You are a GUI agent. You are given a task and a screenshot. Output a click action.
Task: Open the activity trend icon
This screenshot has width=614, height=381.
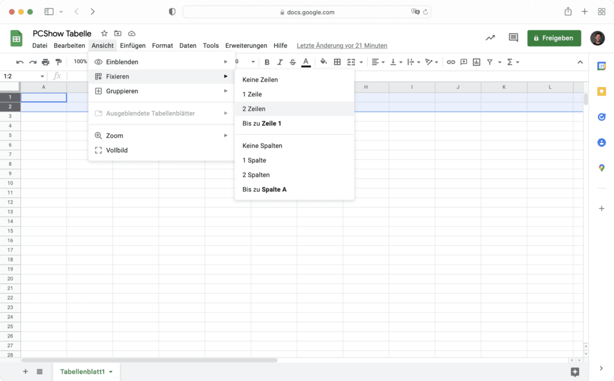pos(490,37)
